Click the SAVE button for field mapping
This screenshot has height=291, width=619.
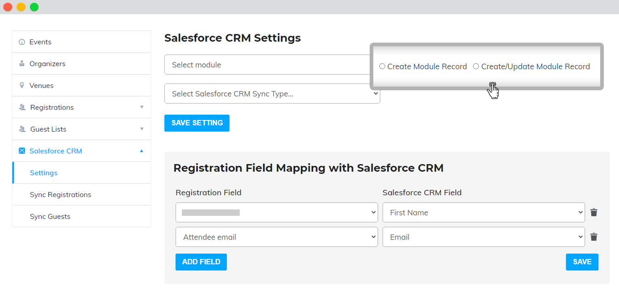pyautogui.click(x=582, y=262)
